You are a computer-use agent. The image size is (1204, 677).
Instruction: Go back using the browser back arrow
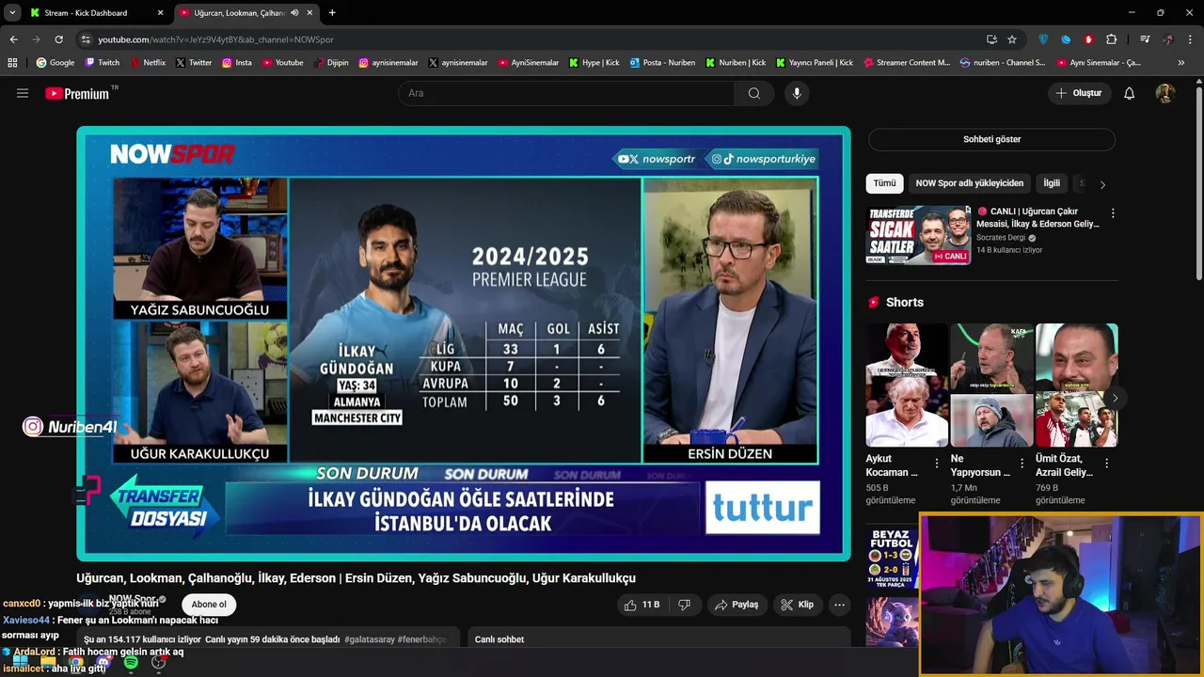13,39
